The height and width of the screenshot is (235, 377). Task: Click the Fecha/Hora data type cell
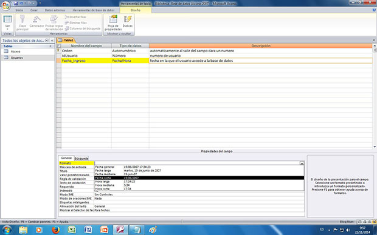click(130, 61)
